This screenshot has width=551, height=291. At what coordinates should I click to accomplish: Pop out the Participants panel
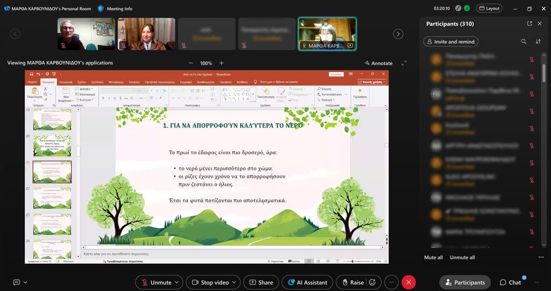529,24
